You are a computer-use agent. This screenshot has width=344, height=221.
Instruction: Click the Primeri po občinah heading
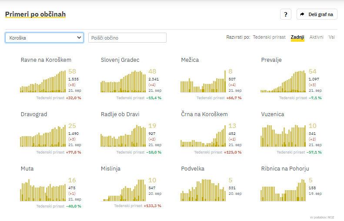(x=35, y=14)
